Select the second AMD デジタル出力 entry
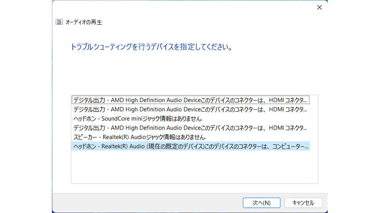This screenshot has width=380, height=213. (x=190, y=109)
